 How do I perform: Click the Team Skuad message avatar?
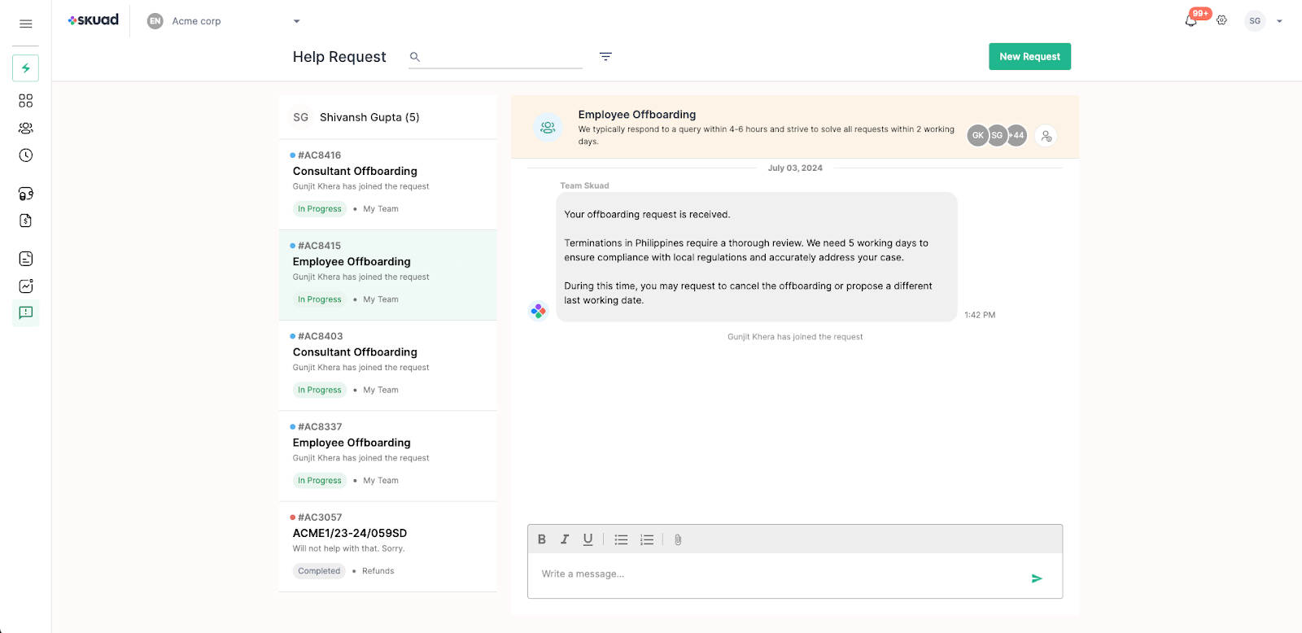tap(538, 311)
